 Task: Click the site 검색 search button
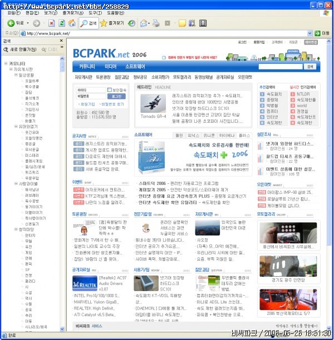click(310, 67)
